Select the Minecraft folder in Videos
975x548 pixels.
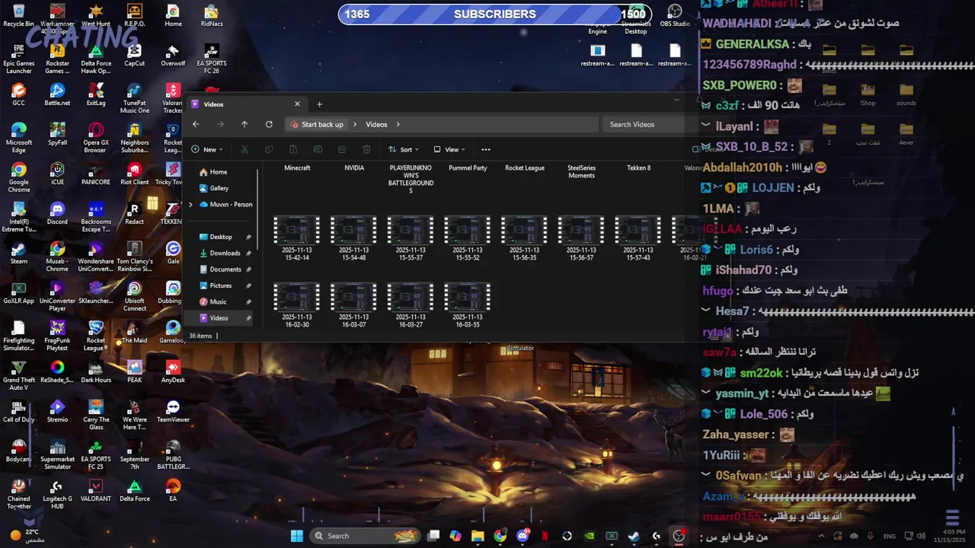pyautogui.click(x=297, y=167)
